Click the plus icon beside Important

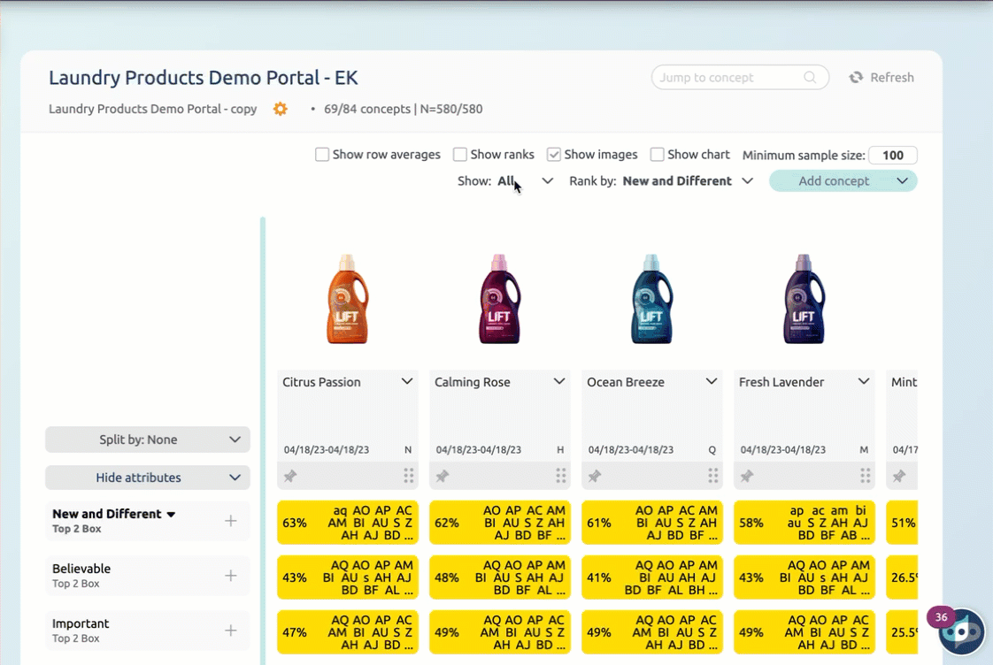231,631
